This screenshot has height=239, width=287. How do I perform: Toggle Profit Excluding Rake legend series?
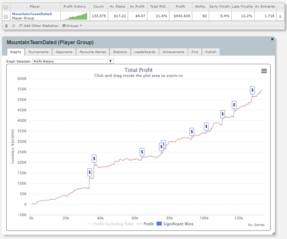[110, 224]
